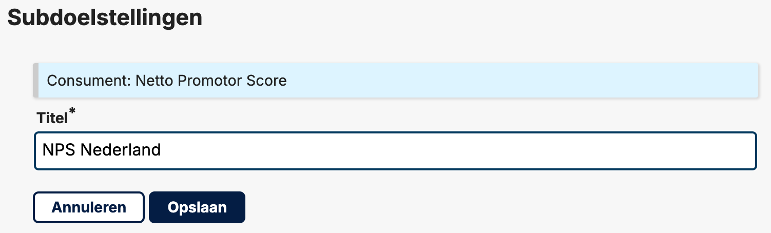Click the 'Netto Promotor Score' text
This screenshot has width=771, height=233.
[211, 81]
